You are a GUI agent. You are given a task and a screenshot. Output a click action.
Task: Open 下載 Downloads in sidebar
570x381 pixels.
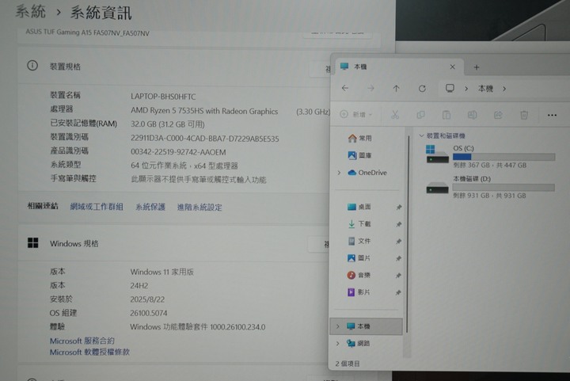(359, 224)
